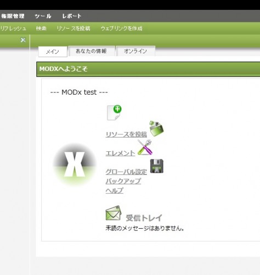Switch to the オンライン tab

click(x=135, y=51)
